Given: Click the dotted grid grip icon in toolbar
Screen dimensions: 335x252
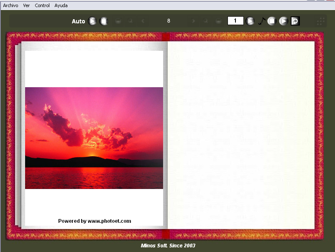Looking at the screenshot, I should click(x=321, y=21).
